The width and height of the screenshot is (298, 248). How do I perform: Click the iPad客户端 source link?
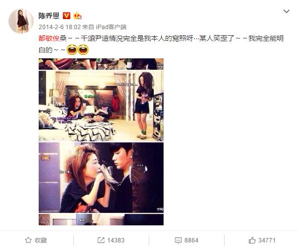point(111,27)
